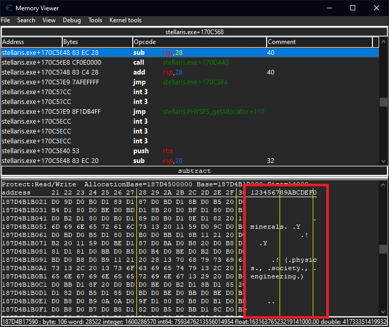The width and height of the screenshot is (389, 327).
Task: Click the stellaris.PHYSFS_getAllocator+110 jump target
Action: pos(214,112)
